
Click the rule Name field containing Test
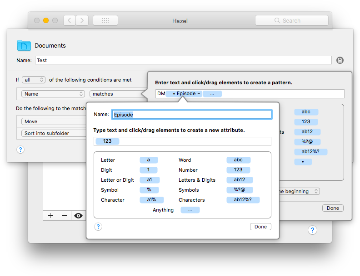coord(183,60)
